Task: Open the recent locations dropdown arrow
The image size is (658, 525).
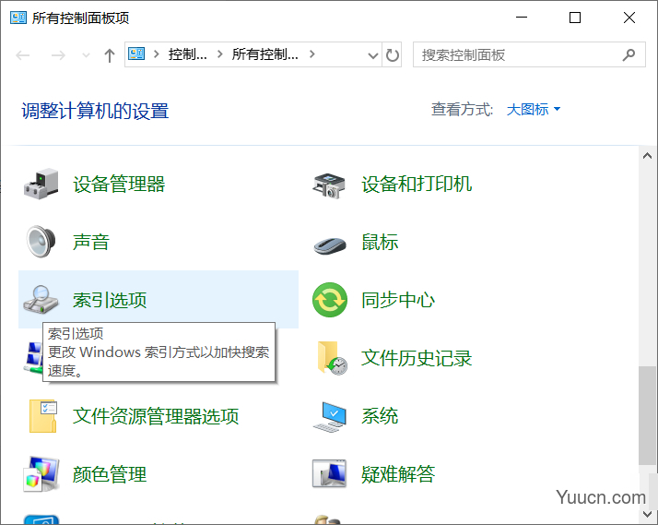Action: [86, 55]
